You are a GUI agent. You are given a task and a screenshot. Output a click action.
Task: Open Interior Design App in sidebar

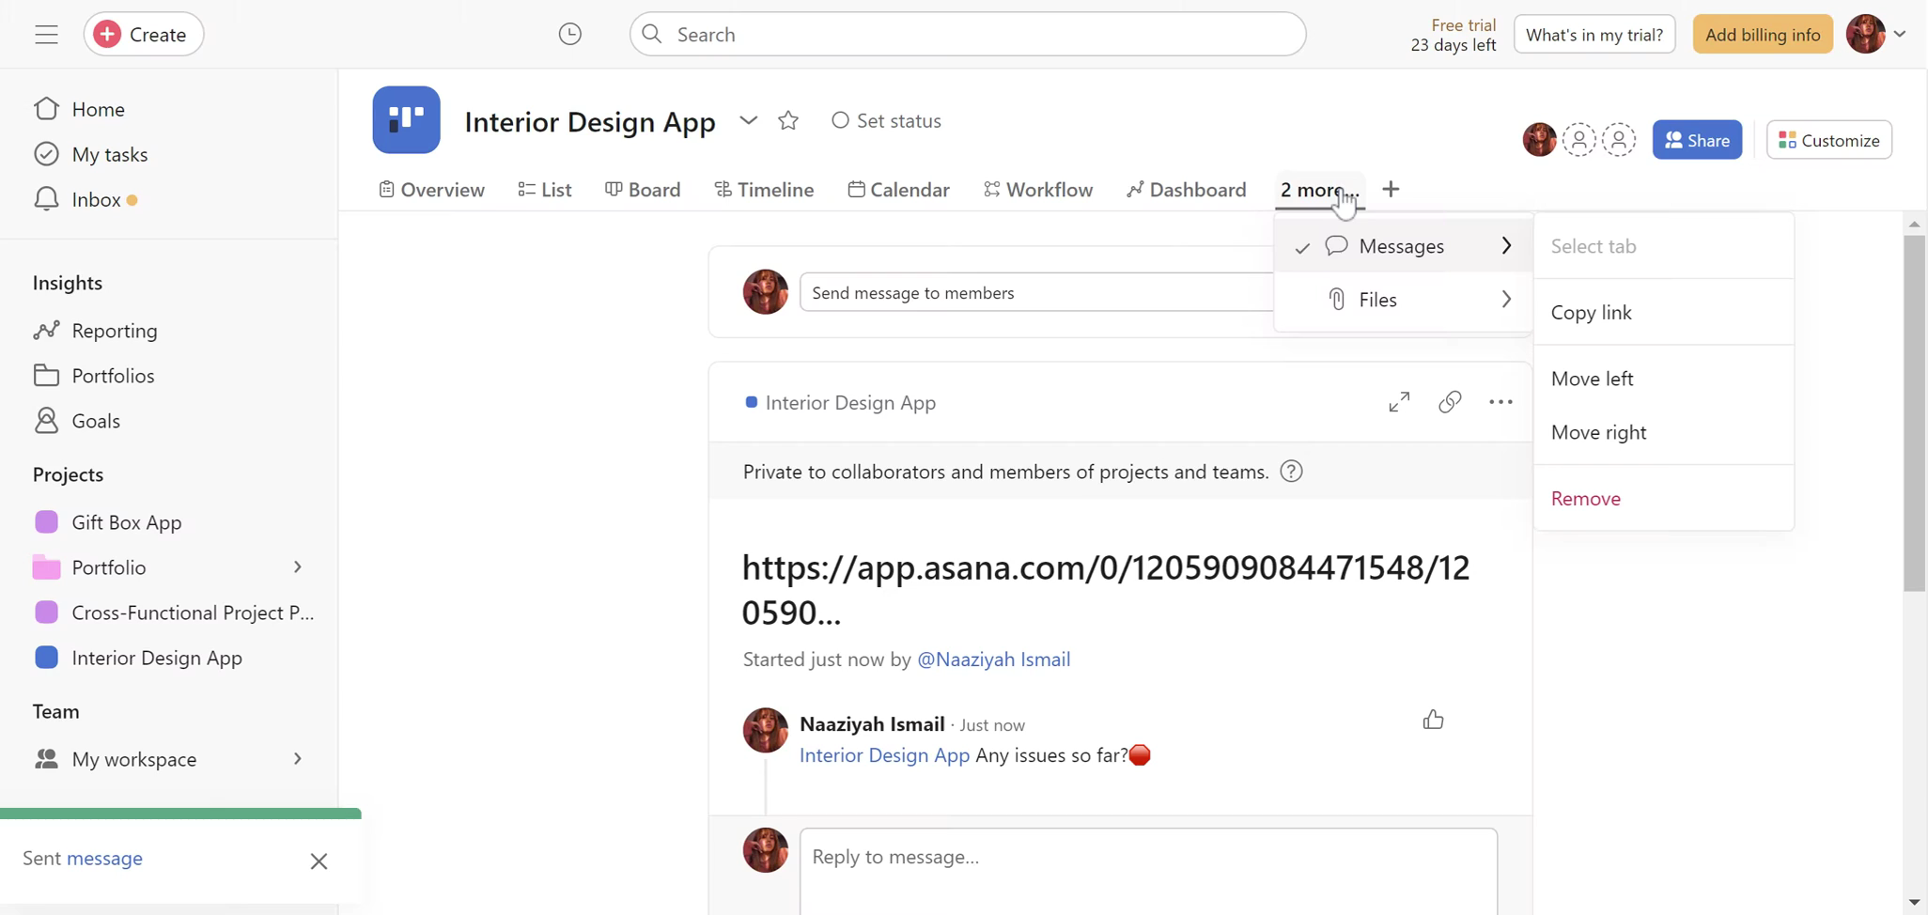(138, 658)
